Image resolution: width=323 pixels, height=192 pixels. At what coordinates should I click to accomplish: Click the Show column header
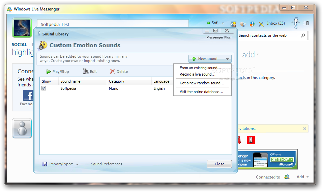49,81
